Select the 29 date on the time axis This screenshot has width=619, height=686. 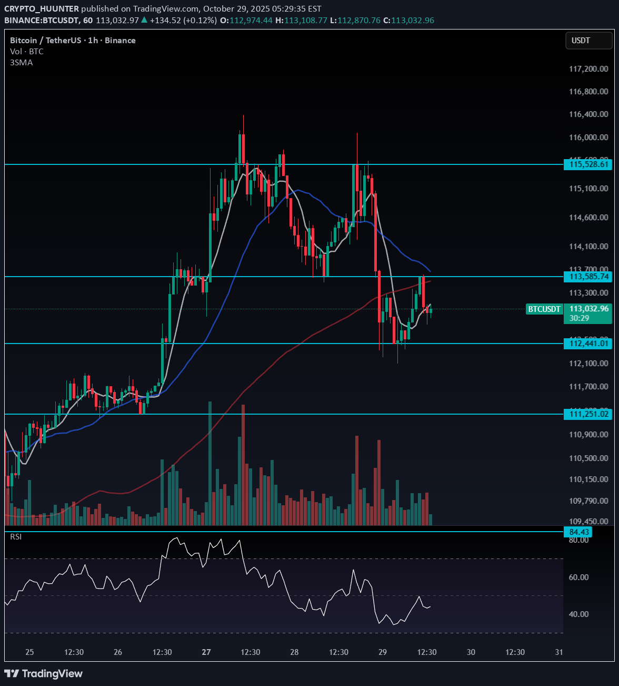(383, 652)
